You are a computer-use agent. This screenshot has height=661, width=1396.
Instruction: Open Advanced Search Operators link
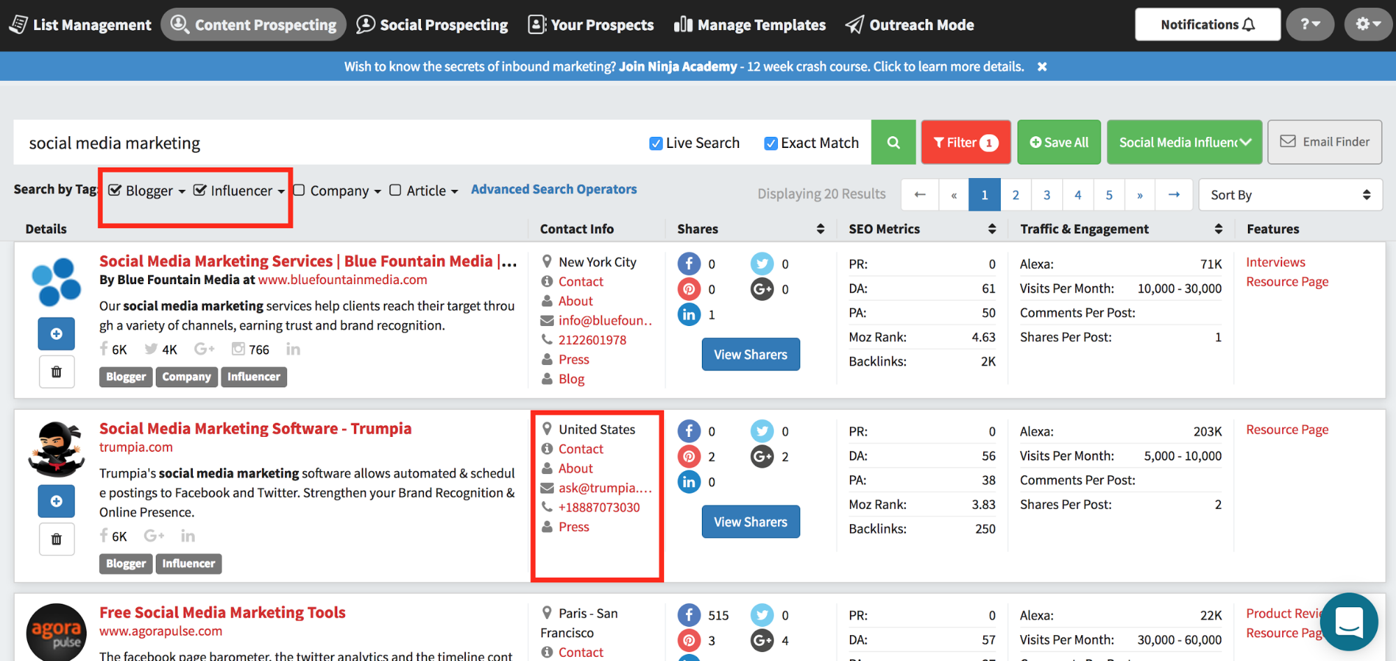coord(554,189)
